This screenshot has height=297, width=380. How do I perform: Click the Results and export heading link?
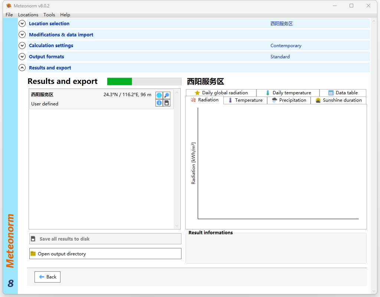click(50, 68)
